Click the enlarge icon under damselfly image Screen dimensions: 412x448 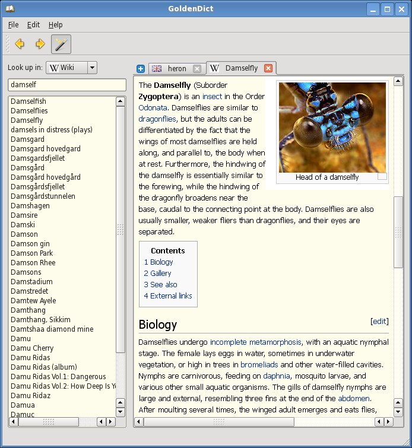tap(382, 176)
